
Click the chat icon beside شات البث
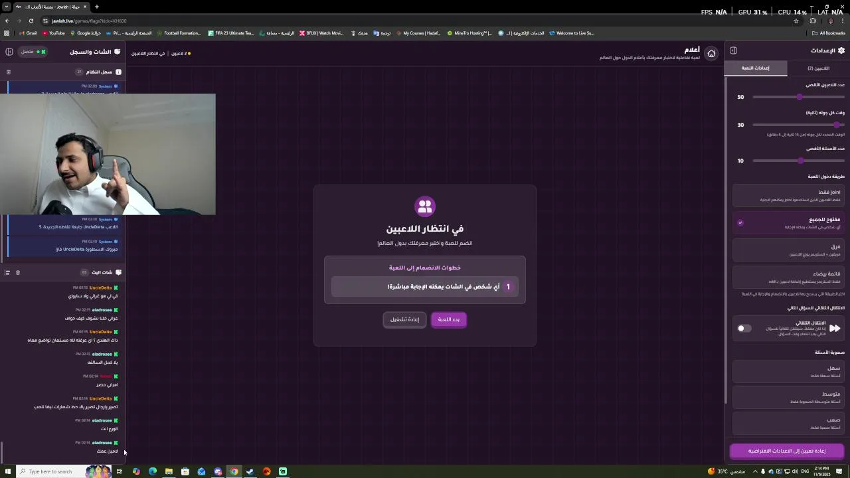coord(118,272)
